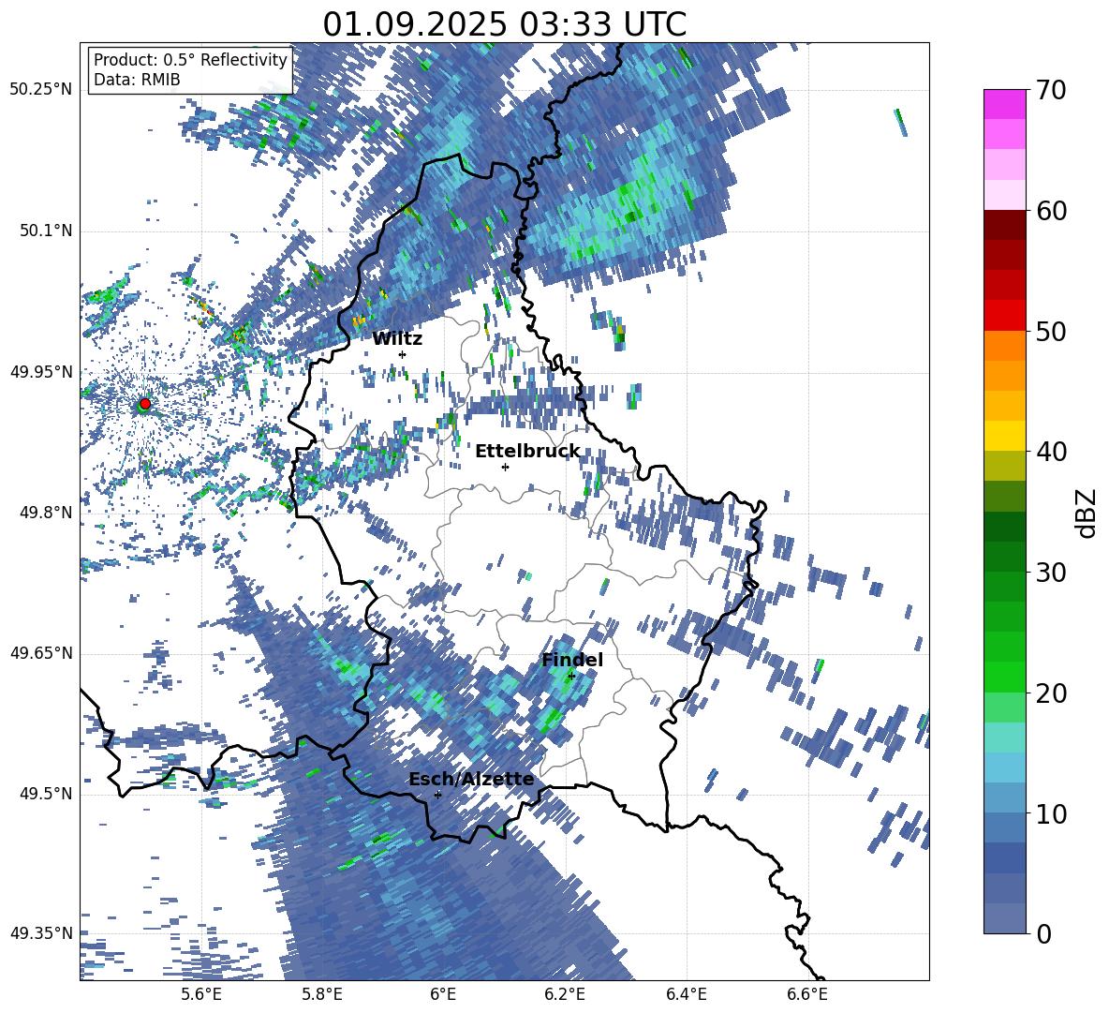Click the dBZ colorbar axis label
Screen dimensions: 1109x1013
1087,513
